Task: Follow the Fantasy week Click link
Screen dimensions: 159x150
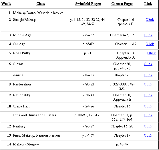Action: click(x=148, y=126)
